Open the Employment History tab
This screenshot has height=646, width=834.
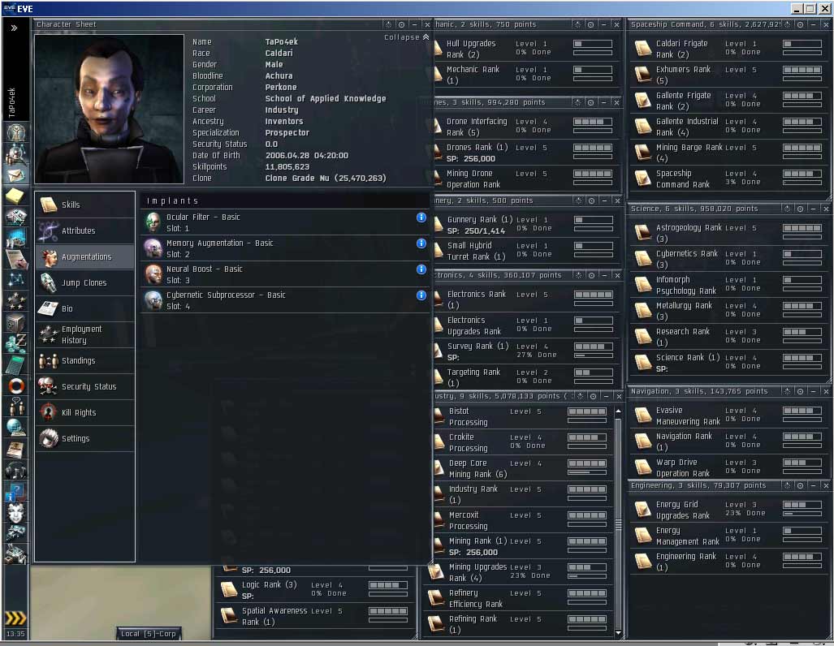point(85,335)
